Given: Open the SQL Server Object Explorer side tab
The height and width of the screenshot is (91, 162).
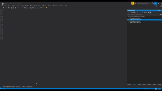Looking at the screenshot, I should 2,30.
